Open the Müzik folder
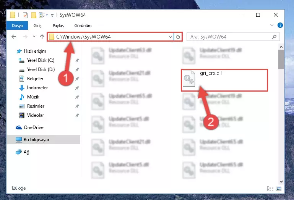Image resolution: width=294 pixels, height=200 pixels. pyautogui.click(x=33, y=97)
